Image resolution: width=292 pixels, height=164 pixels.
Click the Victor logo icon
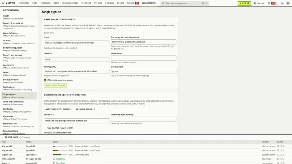click(3, 3)
